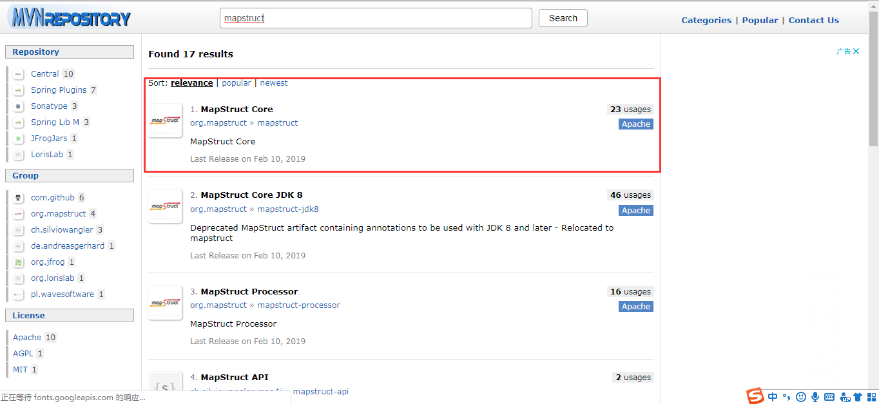This screenshot has height=404, width=879.
Task: Click the Central repository icon
Action: click(x=19, y=74)
